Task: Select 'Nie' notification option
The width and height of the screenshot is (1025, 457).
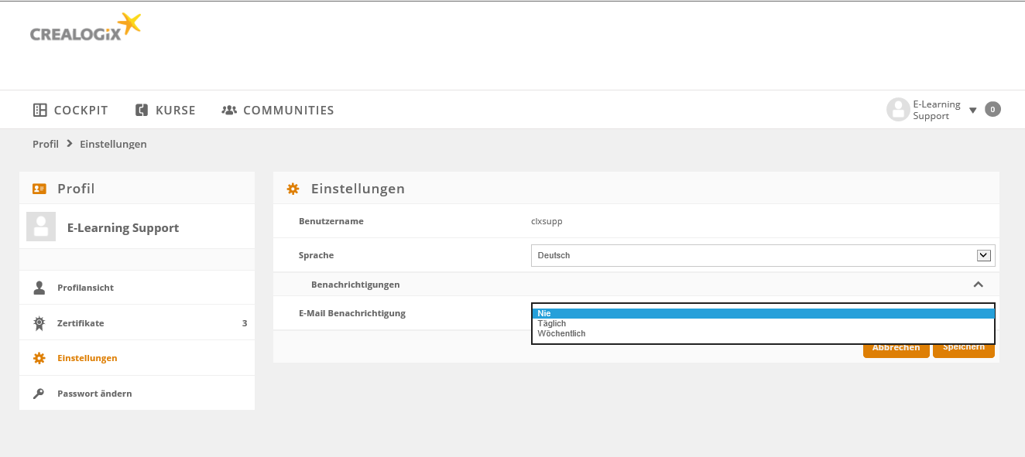Action: tap(543, 313)
